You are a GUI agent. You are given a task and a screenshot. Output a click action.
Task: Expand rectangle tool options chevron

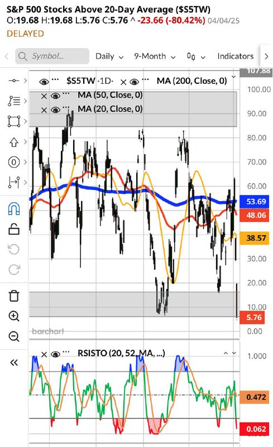(x=25, y=121)
